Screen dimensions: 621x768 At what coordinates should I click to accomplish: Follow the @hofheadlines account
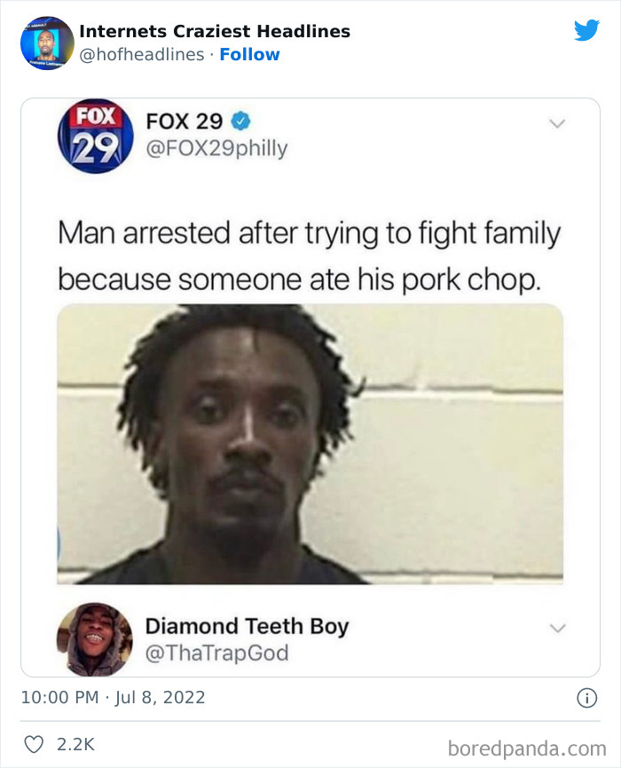pyautogui.click(x=249, y=54)
